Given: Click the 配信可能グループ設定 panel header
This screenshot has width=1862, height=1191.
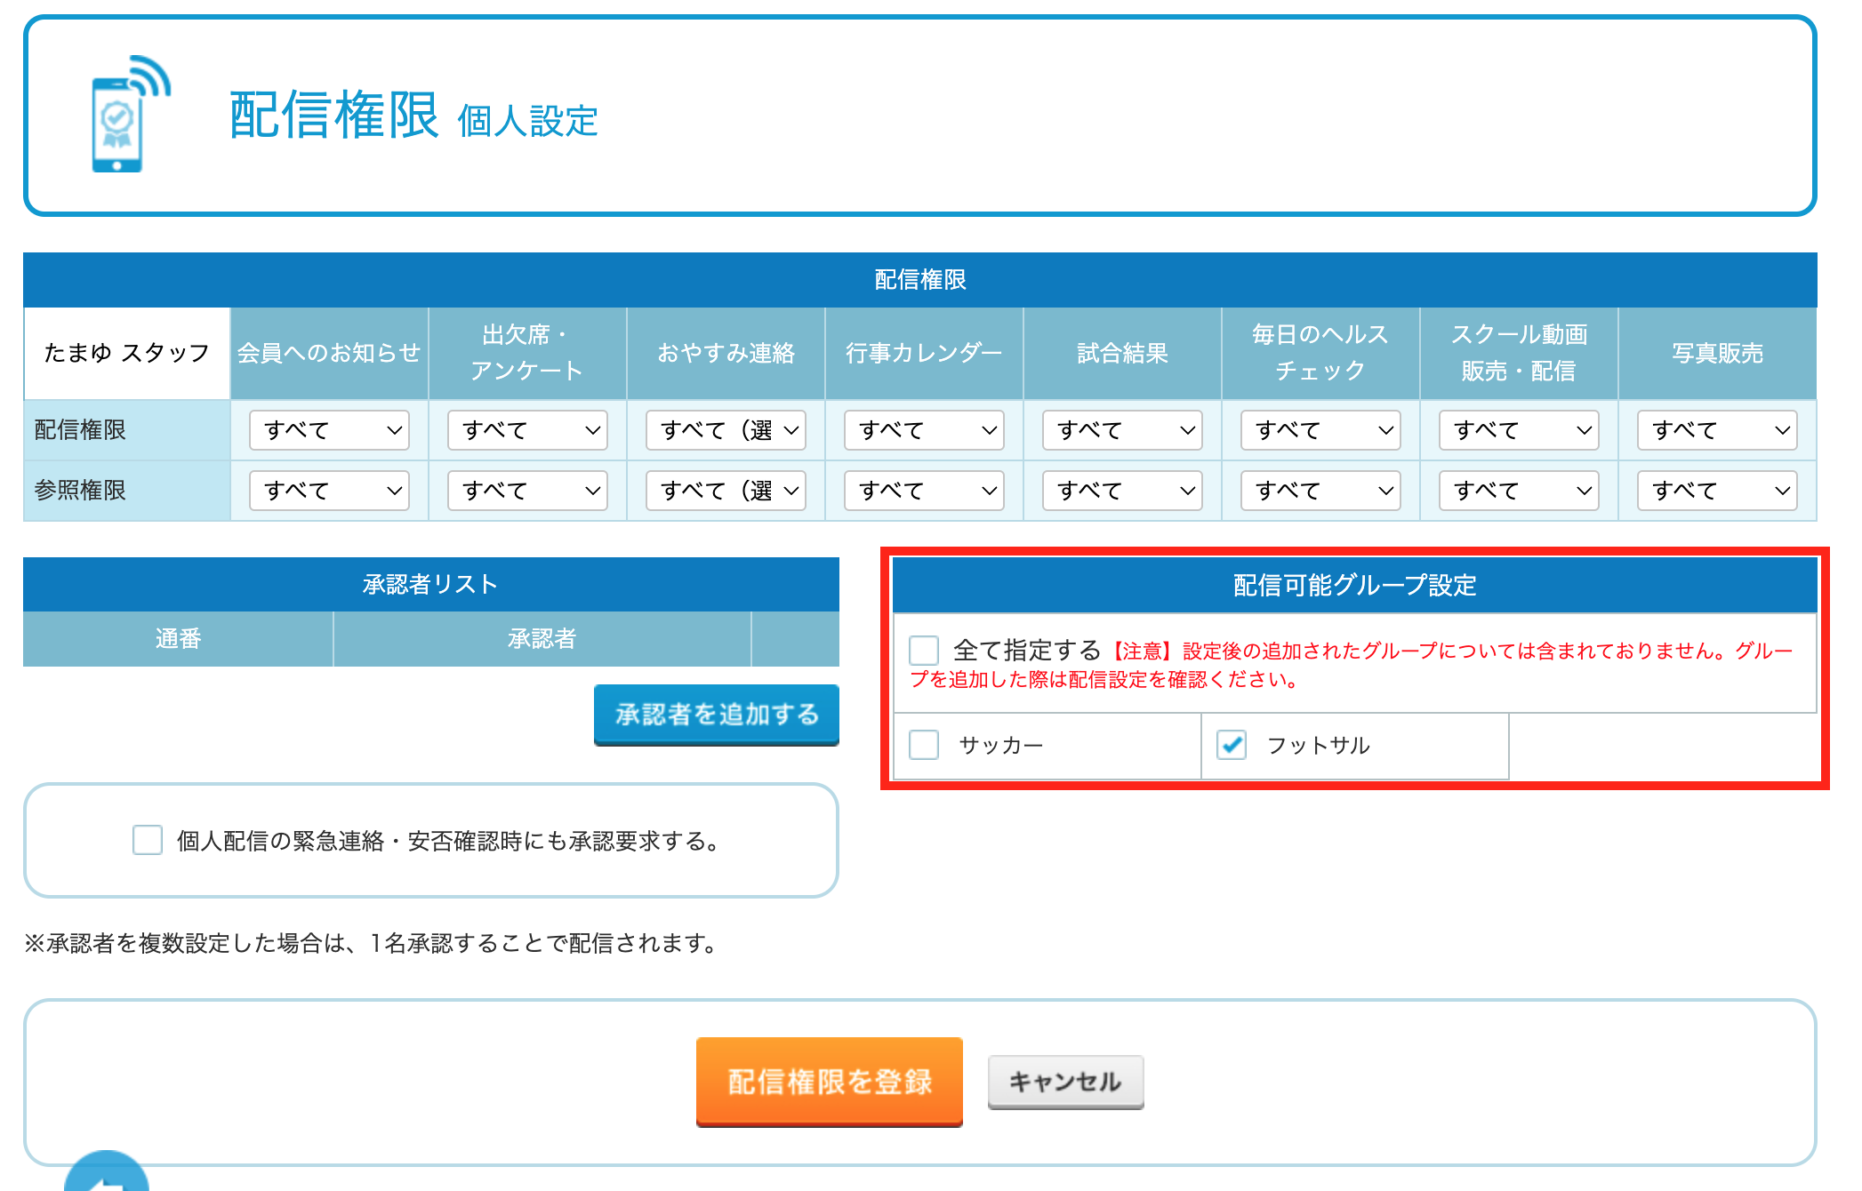Looking at the screenshot, I should (1354, 585).
